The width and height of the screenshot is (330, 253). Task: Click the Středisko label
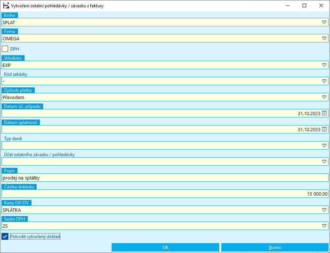[x=13, y=58]
